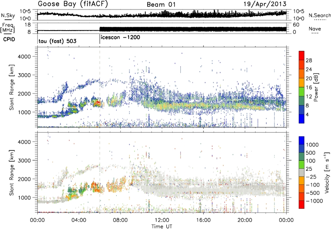
Task: Click Slant Range [km] label of power panel
Action: tap(12, 87)
